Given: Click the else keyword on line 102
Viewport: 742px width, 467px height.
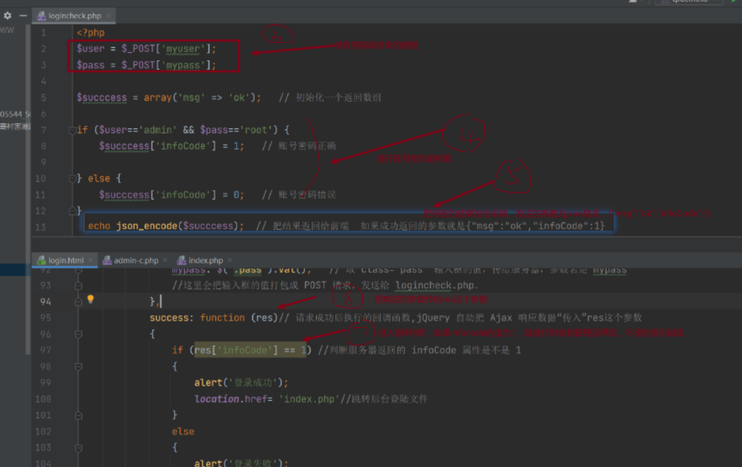Looking at the screenshot, I should tap(183, 431).
